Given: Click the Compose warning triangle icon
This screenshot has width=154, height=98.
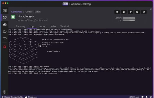Looking at the screenshot, I should pos(26,97).
